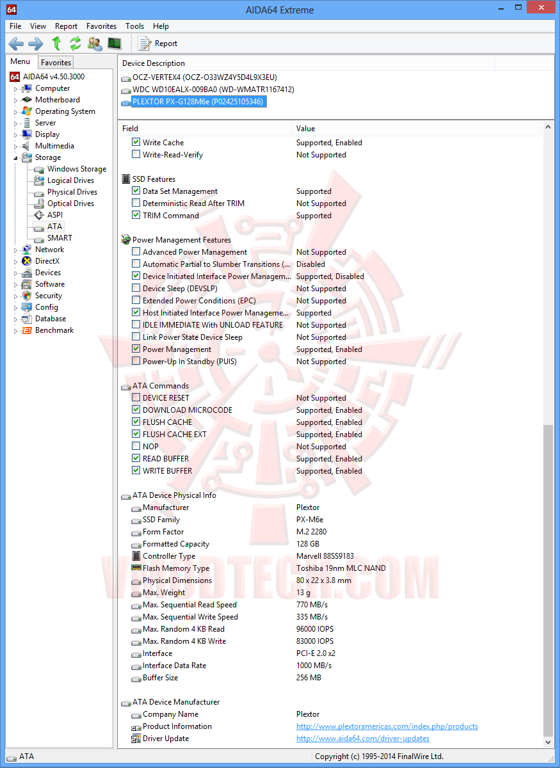Select the Operating System tree icon

pos(27,111)
